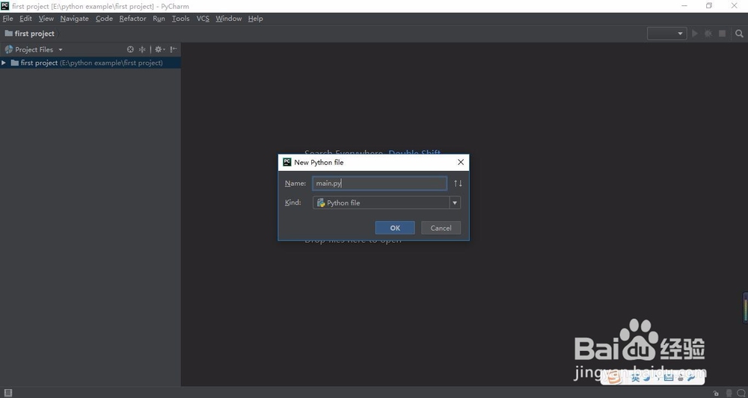The image size is (748, 398).
Task: Open the File menu
Action: (7, 18)
